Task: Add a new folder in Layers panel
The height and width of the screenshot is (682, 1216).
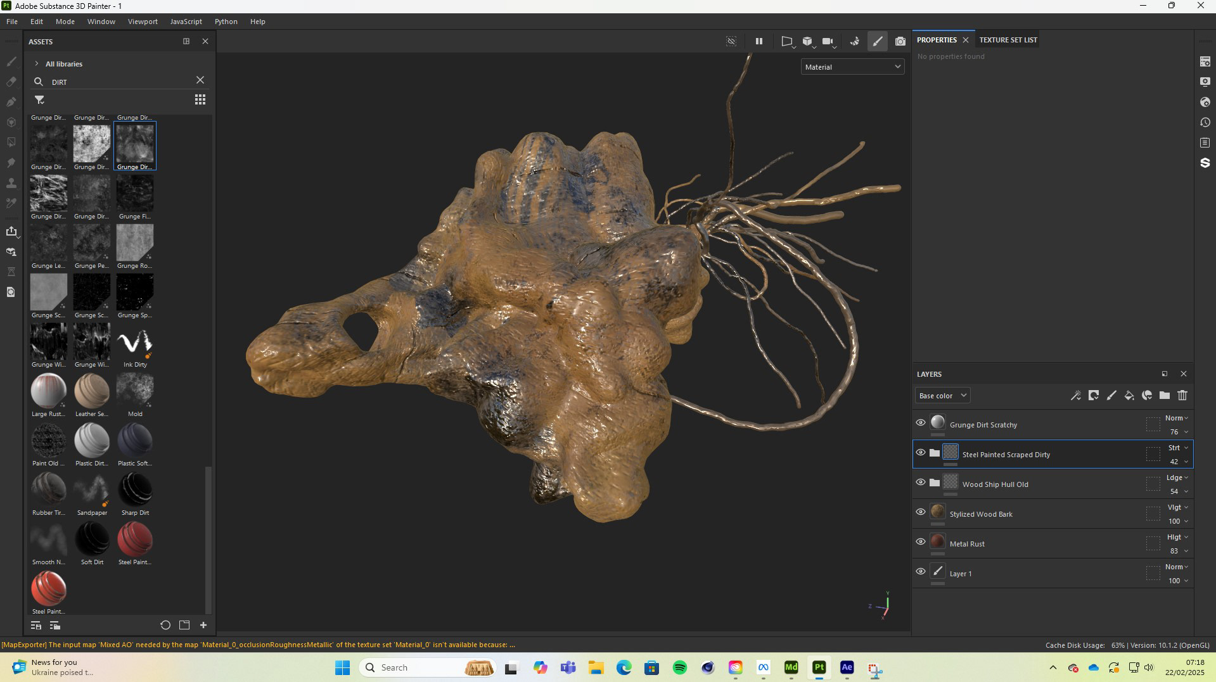Action: coord(1165,396)
